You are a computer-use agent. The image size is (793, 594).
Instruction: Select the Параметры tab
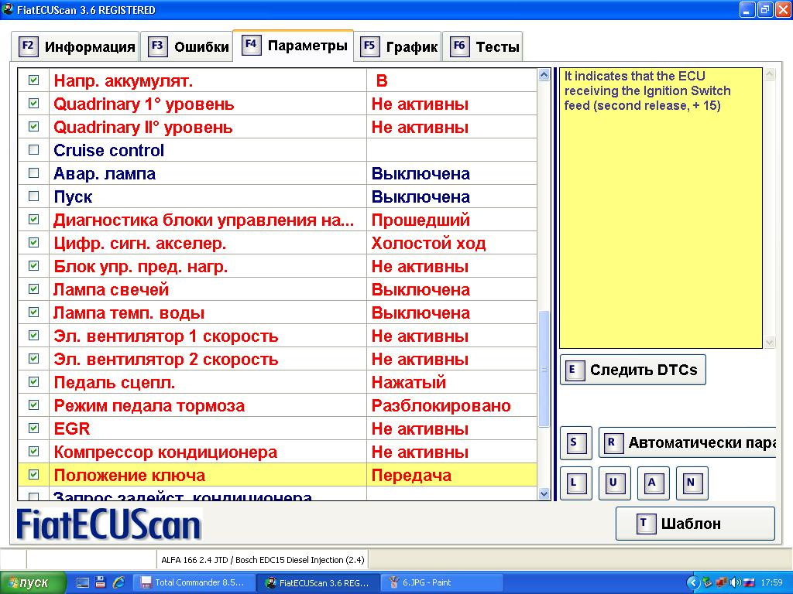pos(294,46)
